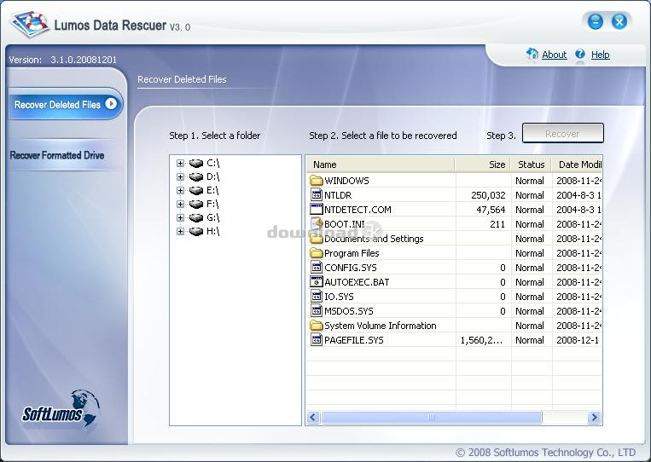Screen dimensions: 651x462
Task: Select the PAGEFILE.SYS file name
Action: 354,340
